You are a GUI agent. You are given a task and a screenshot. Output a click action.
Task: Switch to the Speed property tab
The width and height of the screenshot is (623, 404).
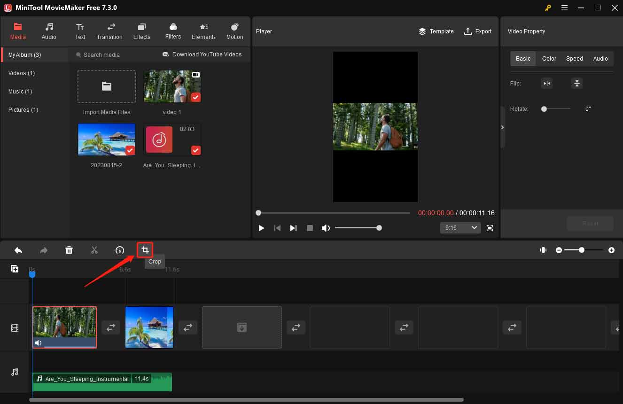[x=574, y=59]
